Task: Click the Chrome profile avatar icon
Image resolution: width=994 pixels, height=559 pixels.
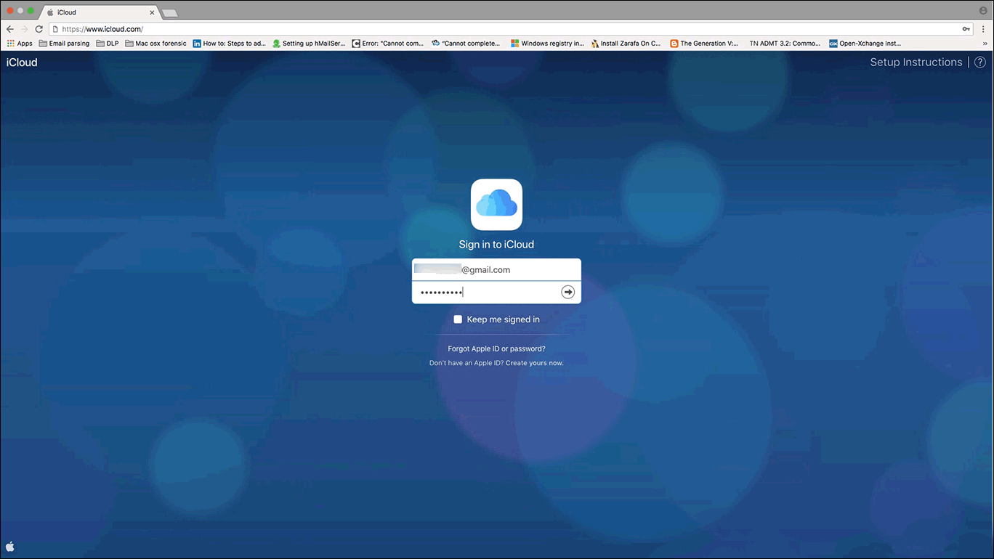Action: [x=983, y=10]
